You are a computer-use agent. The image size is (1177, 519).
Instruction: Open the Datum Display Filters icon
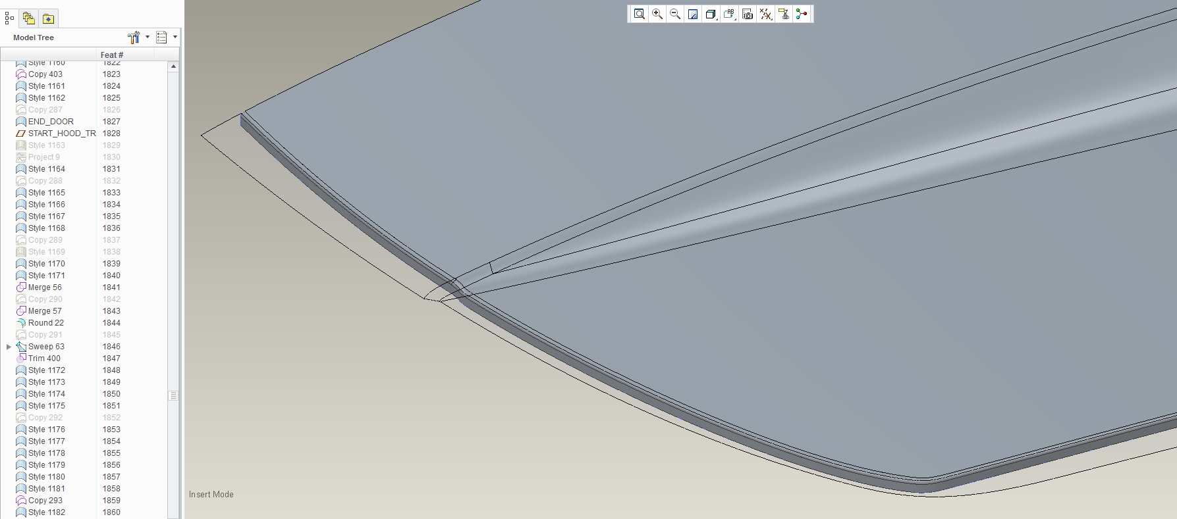coord(765,14)
